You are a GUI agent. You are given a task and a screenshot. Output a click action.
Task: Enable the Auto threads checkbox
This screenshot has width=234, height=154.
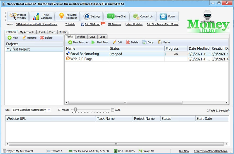(113, 110)
